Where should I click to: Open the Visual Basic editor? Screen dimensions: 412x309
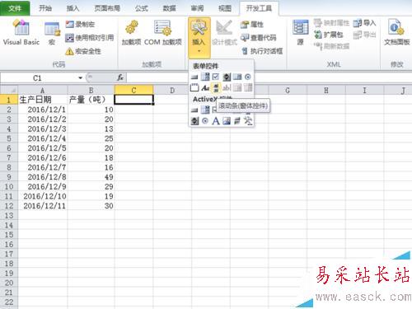pos(21,32)
